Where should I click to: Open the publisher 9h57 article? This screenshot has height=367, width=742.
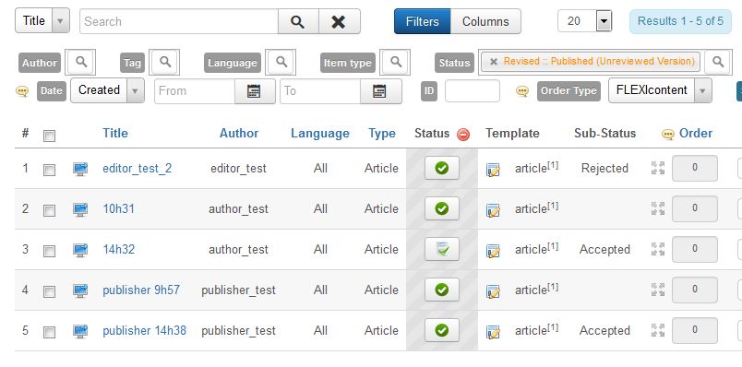pyautogui.click(x=141, y=290)
